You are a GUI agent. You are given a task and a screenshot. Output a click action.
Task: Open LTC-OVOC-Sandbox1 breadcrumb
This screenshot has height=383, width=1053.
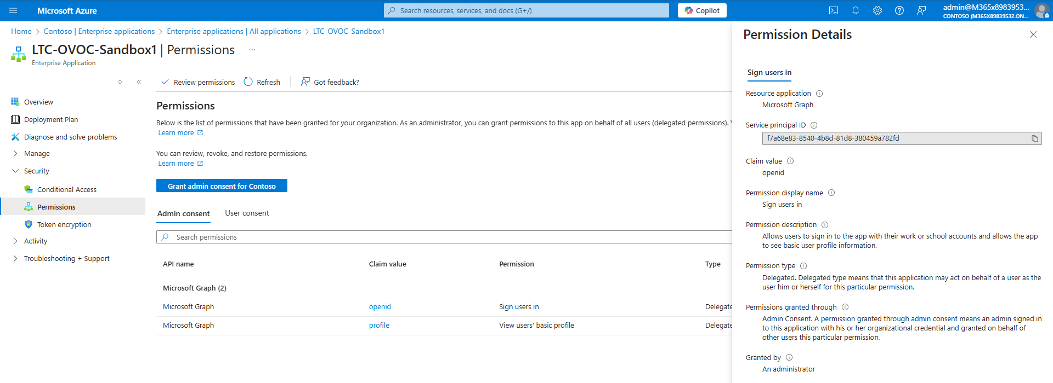pos(349,31)
